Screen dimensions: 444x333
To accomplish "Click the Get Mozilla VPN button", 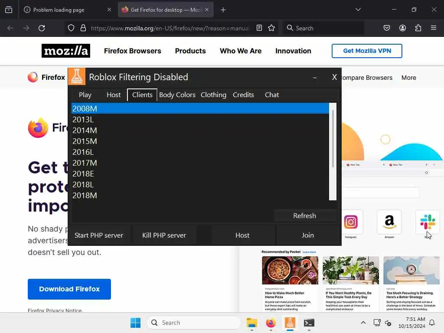I will tap(367, 51).
